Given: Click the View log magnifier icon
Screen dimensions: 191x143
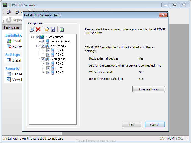Looking at the screenshot, I should pos(9,80).
